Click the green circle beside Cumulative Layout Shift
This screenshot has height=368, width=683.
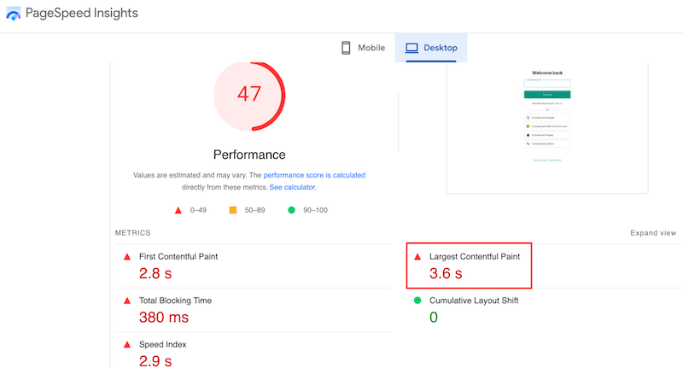pyautogui.click(x=417, y=301)
